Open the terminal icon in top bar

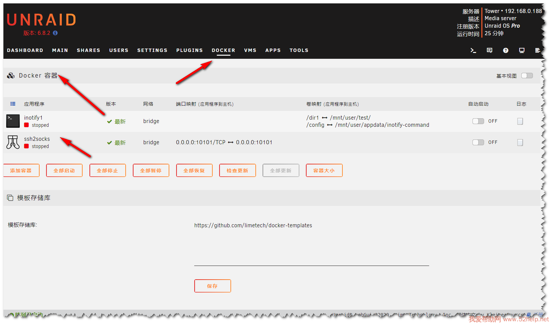click(x=473, y=50)
